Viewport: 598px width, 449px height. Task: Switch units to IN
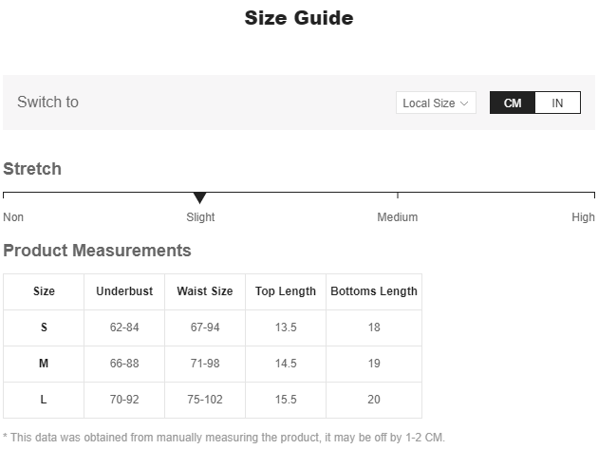[x=557, y=103]
